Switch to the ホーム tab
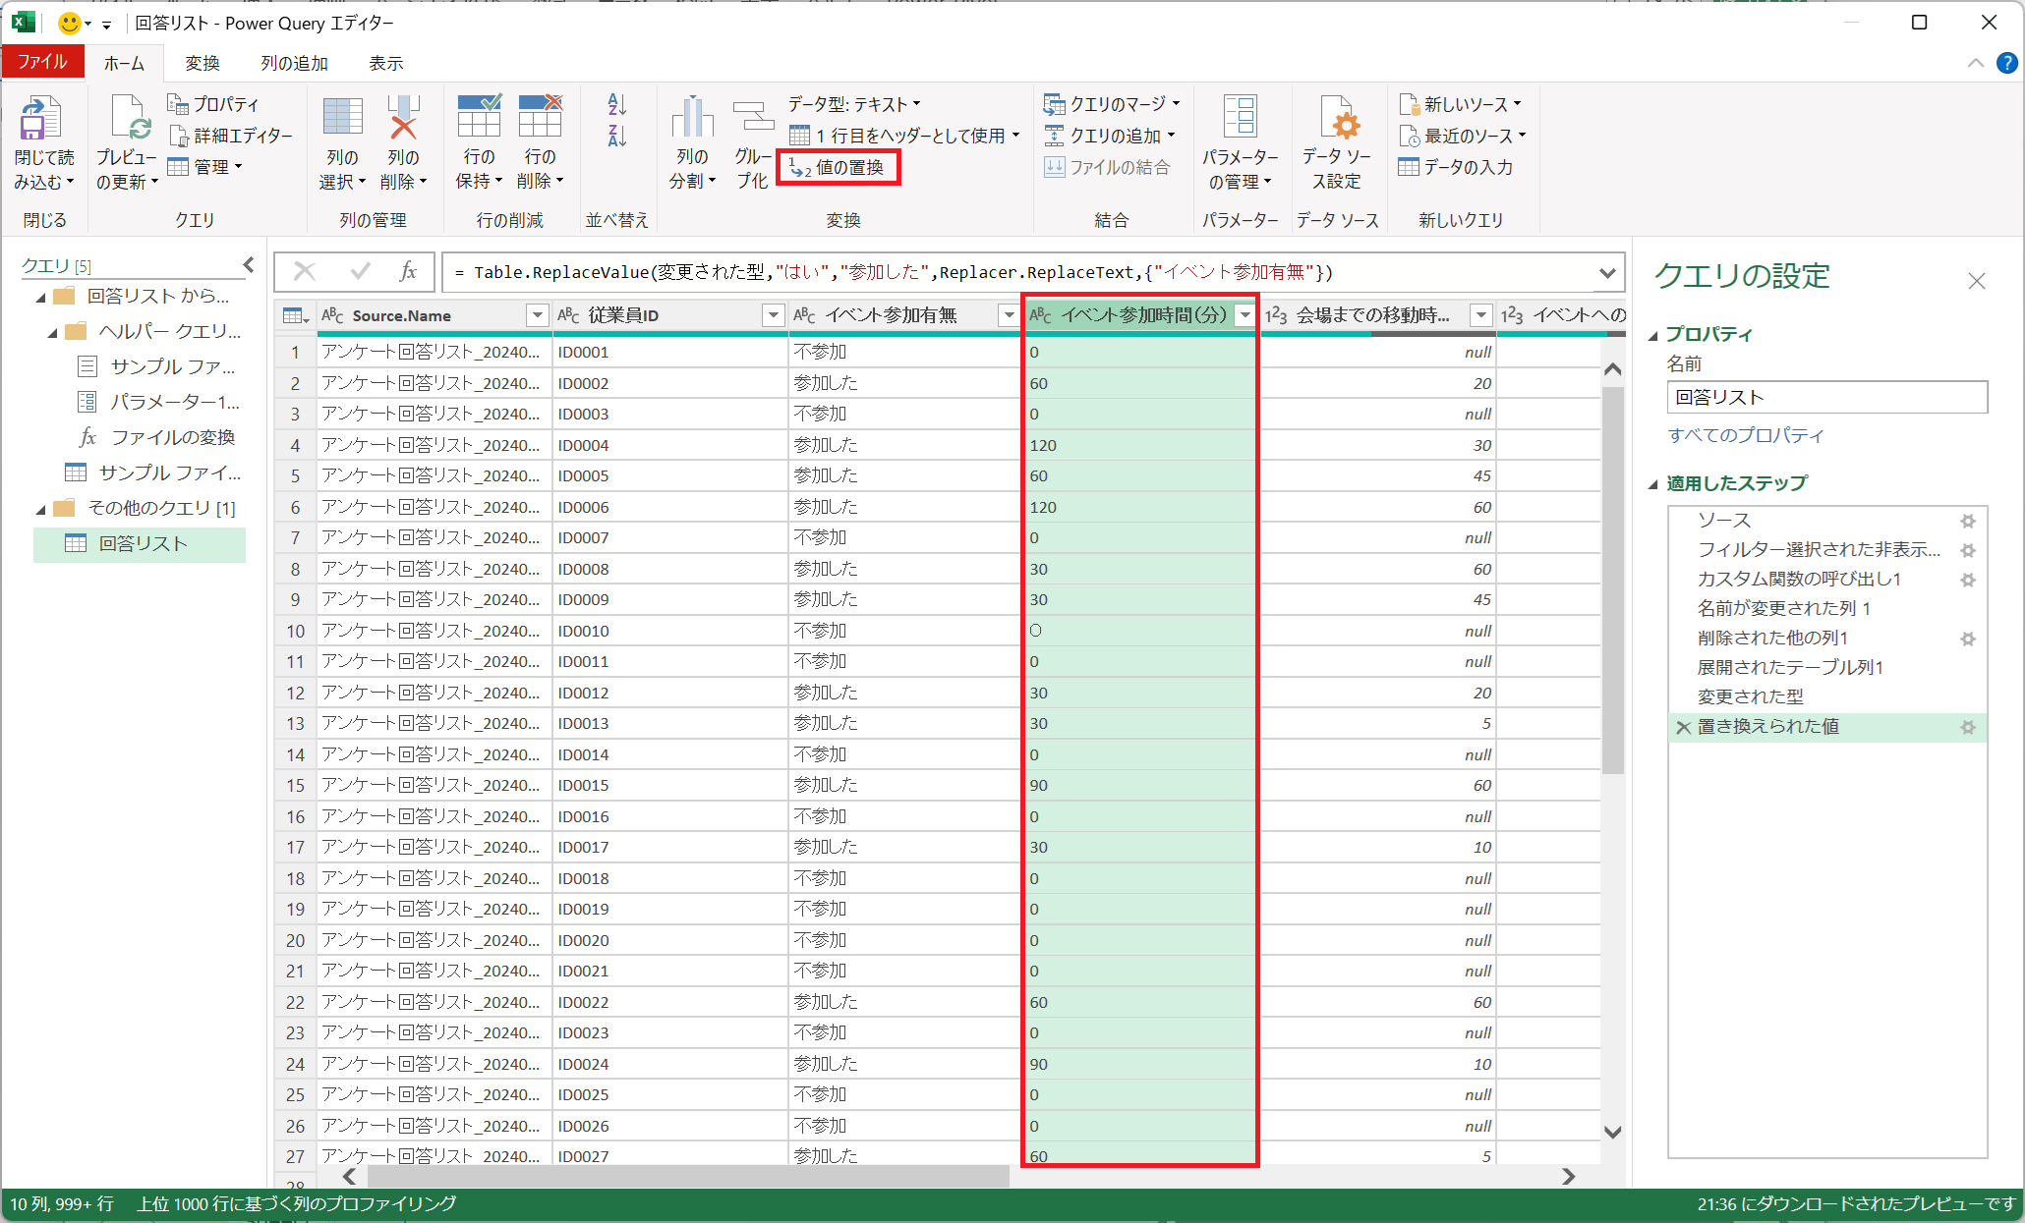This screenshot has height=1223, width=2025. [124, 63]
